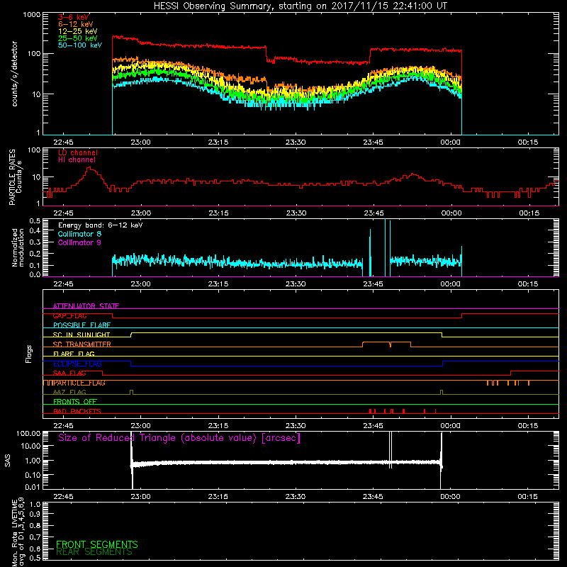Click the Size of Reduced Triangle title
This screenshot has height=567, width=567.
[179, 438]
